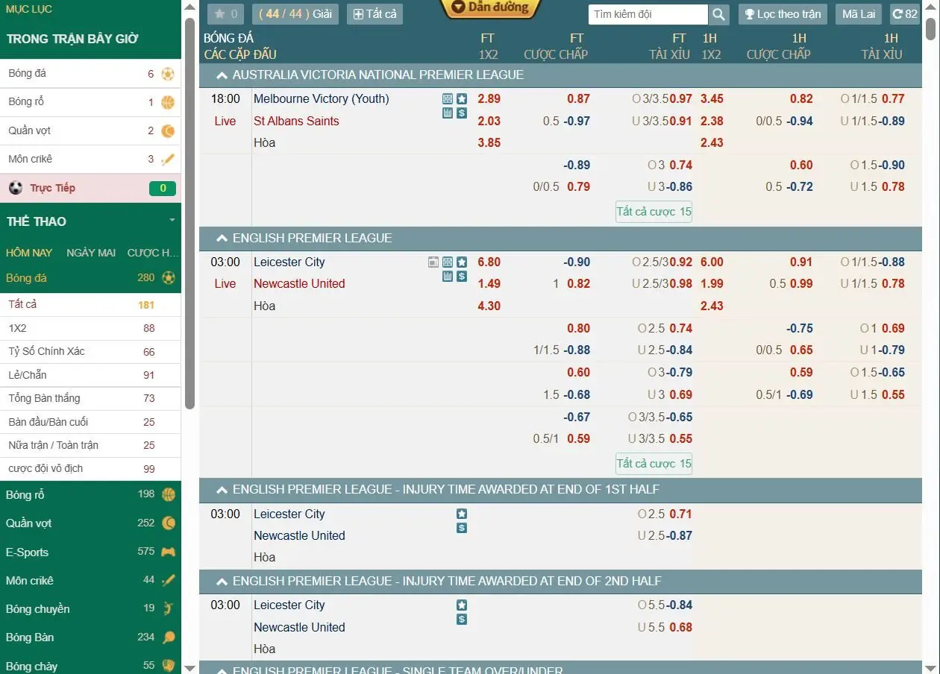Click the search magnifier icon

718,14
